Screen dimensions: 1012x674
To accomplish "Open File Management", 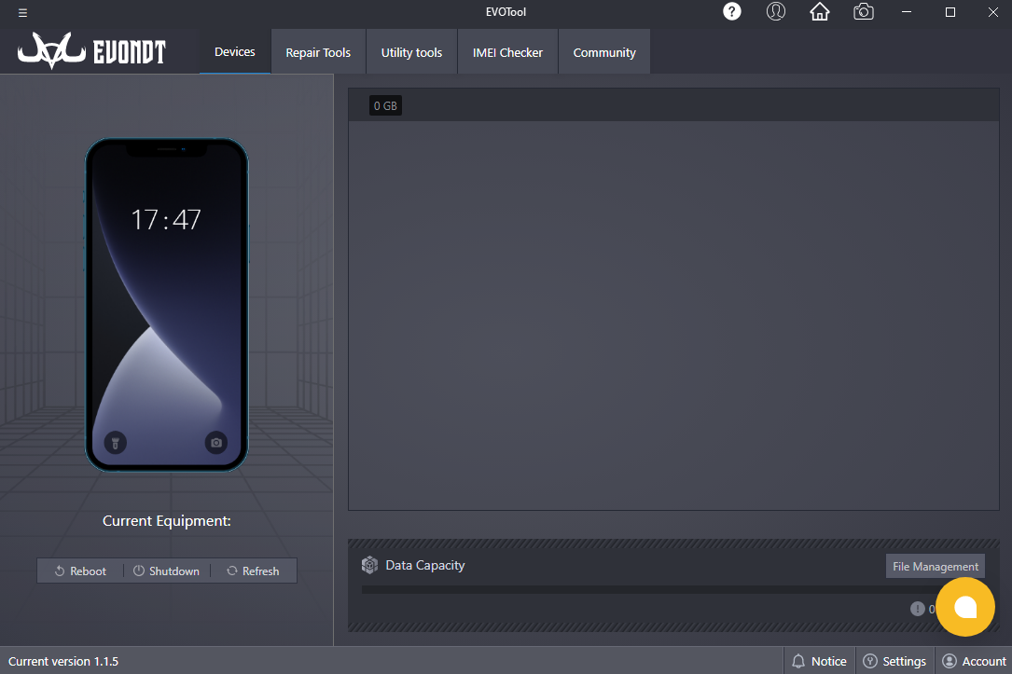I will point(935,566).
